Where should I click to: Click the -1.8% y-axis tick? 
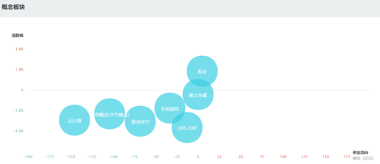click(x=18, y=111)
